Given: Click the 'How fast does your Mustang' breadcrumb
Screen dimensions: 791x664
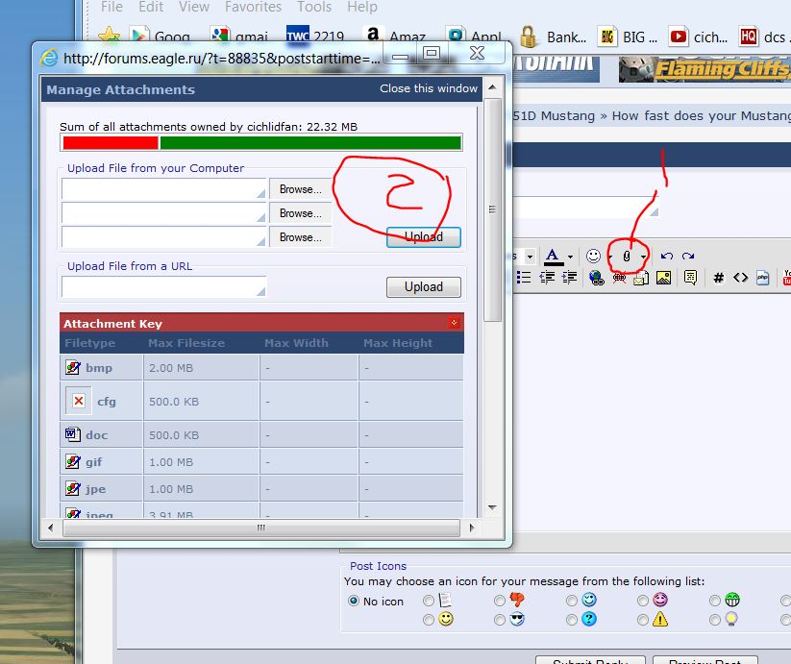Looking at the screenshot, I should click(702, 116).
